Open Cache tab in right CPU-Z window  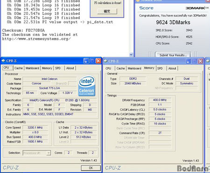click(x=120, y=68)
